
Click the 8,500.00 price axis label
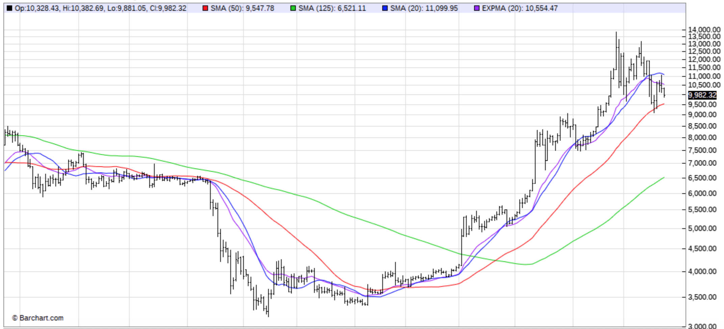[x=702, y=126]
